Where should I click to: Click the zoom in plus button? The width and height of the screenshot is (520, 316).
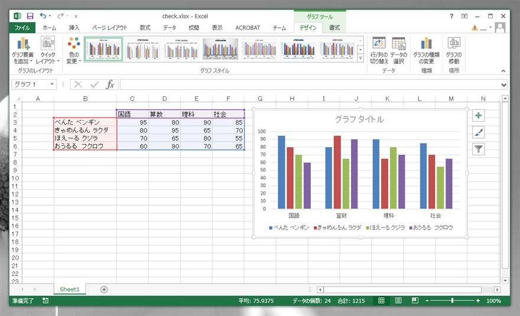[x=478, y=301]
